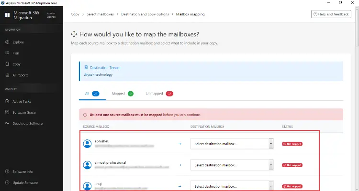The width and height of the screenshot is (359, 191).
Task: Open destination mailbox dropdown for almost.professional
Action: (232, 165)
